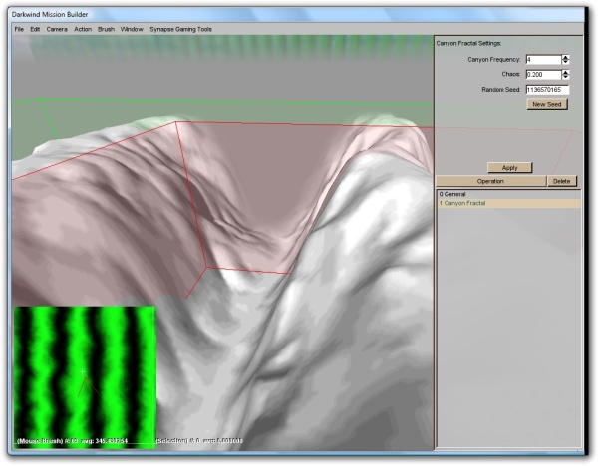Decrease Canyon Frequency with down arrow
Image resolution: width=598 pixels, height=466 pixels.
tap(566, 63)
